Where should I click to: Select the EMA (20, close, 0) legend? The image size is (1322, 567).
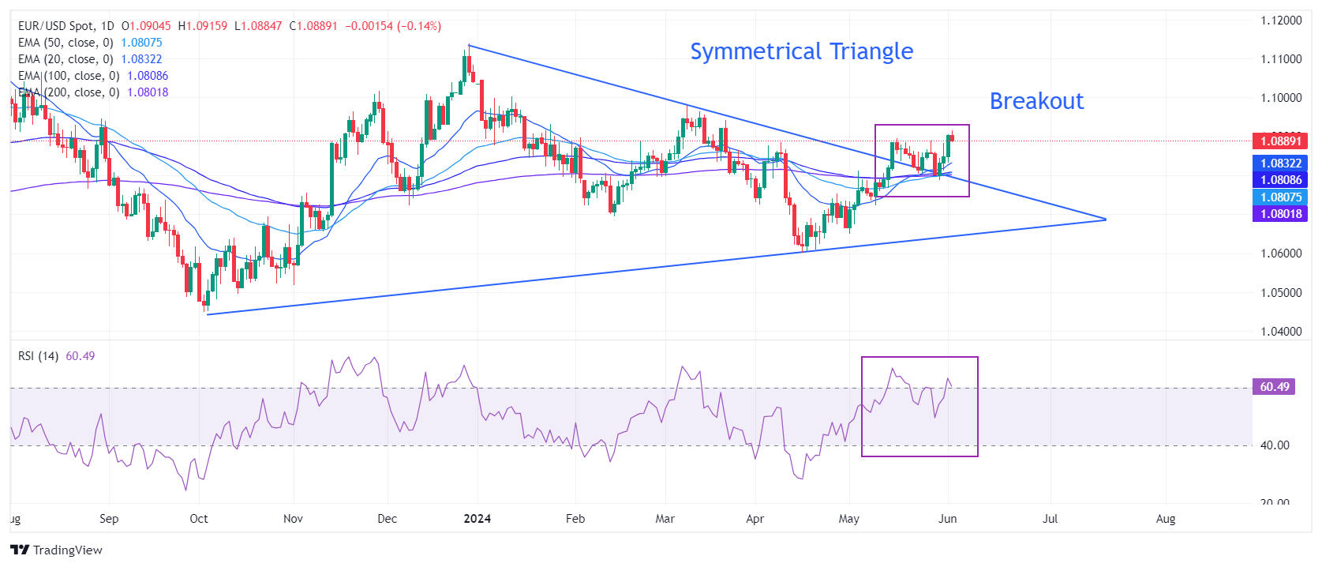pos(66,59)
